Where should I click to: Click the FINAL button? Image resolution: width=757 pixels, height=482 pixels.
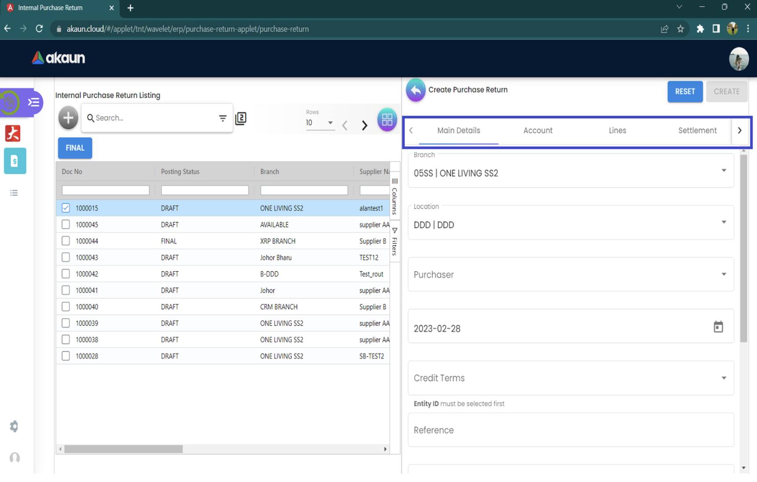point(75,148)
